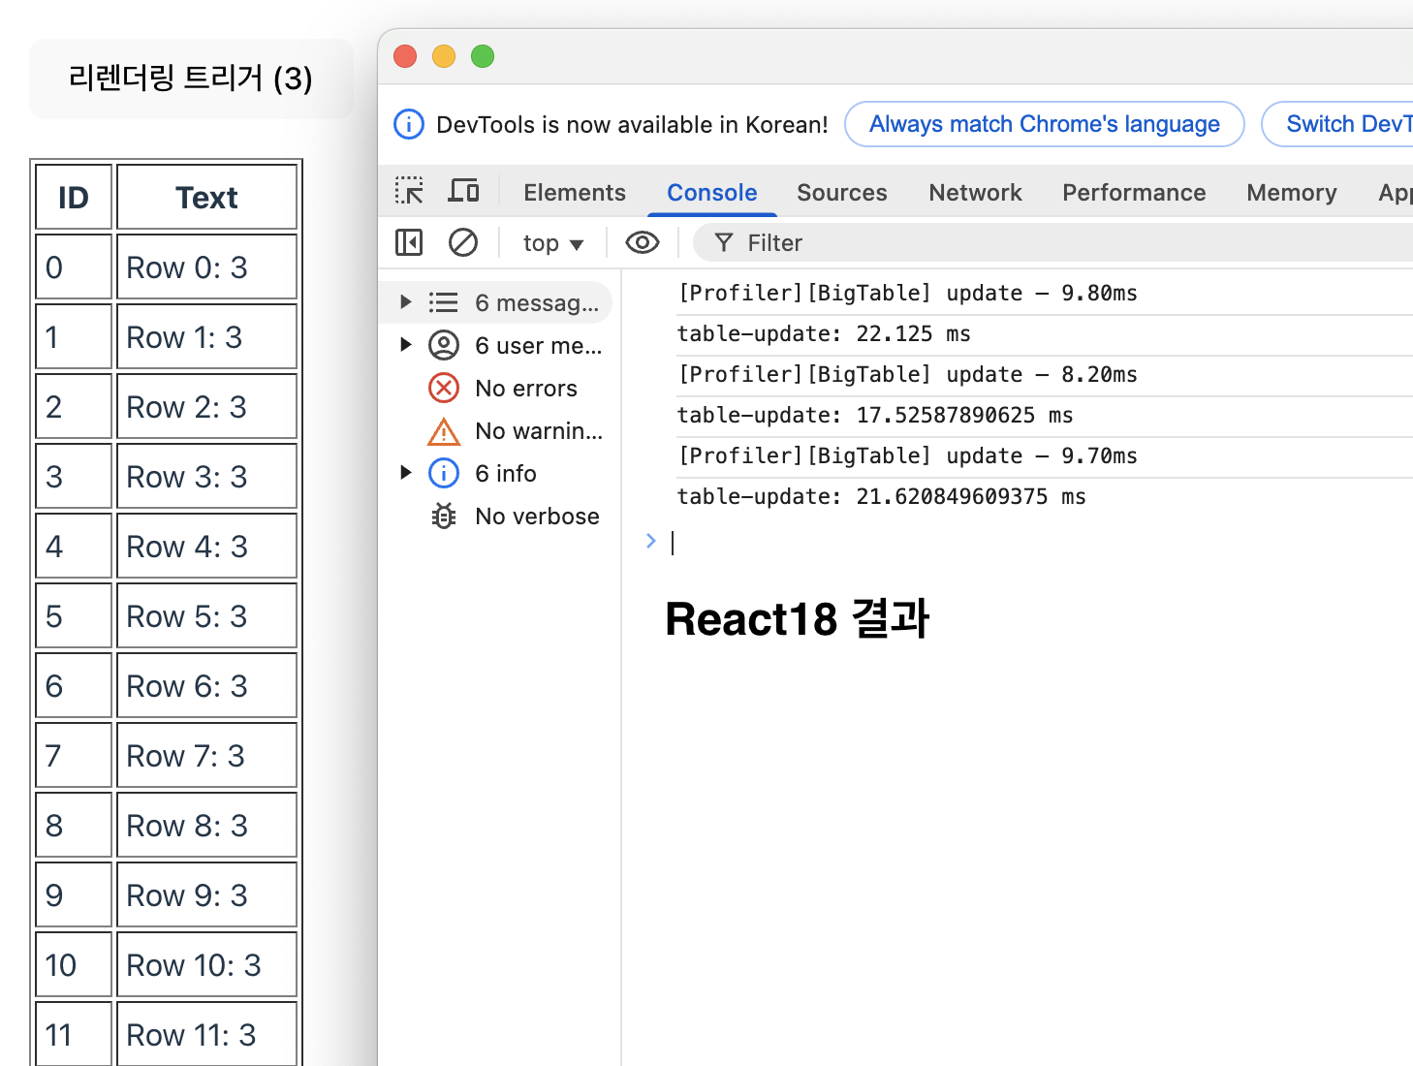Click table cell Row 3: 3
The image size is (1413, 1066).
[x=206, y=476]
